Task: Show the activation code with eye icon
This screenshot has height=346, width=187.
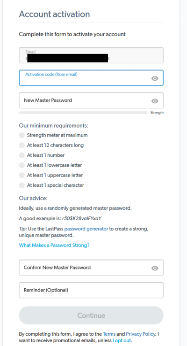Action: (x=155, y=78)
